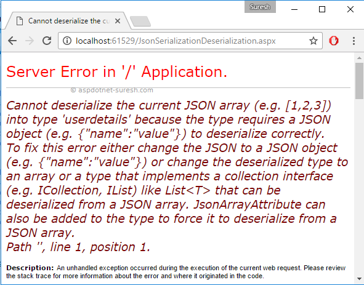The height and width of the screenshot is (285, 364).
Task: Click the forward navigation arrow
Action: [x=30, y=41]
